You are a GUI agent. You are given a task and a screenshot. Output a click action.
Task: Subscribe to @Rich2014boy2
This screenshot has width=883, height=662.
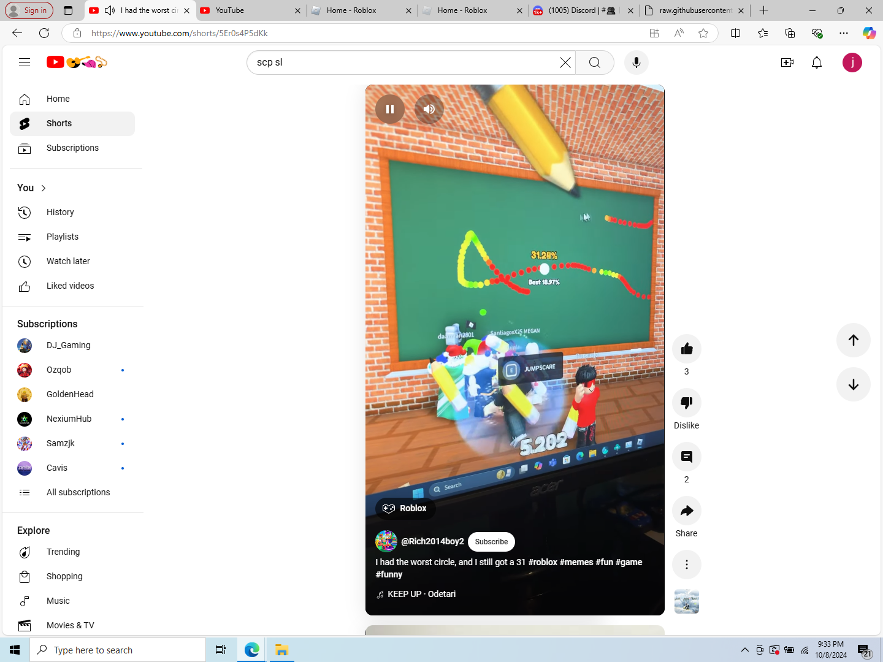491,542
